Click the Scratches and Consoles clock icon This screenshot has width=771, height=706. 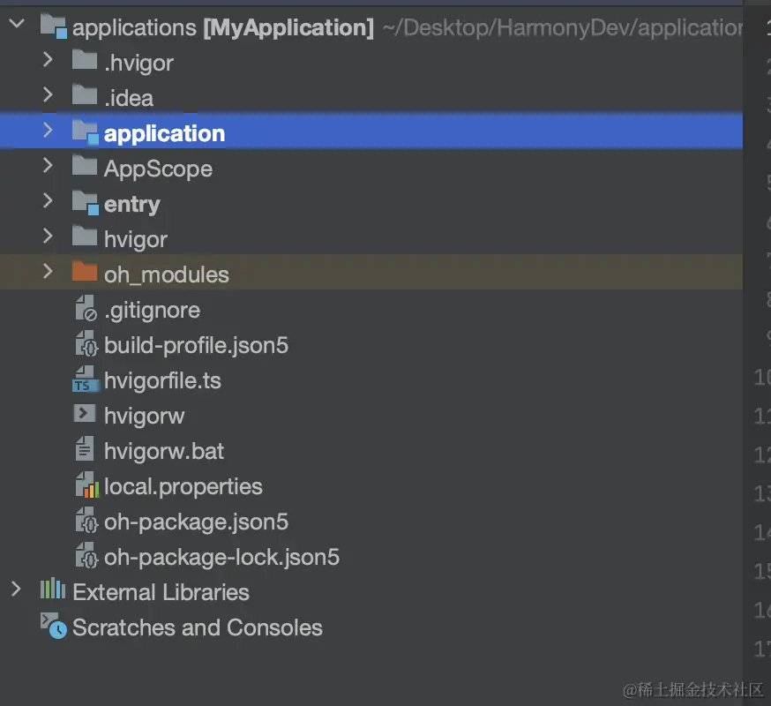pyautogui.click(x=53, y=627)
